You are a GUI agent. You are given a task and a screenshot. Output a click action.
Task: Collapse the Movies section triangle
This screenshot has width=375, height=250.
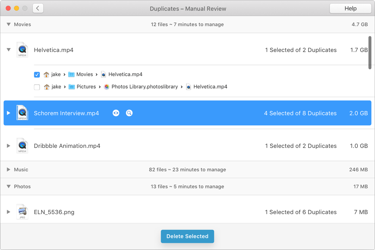[x=9, y=24]
